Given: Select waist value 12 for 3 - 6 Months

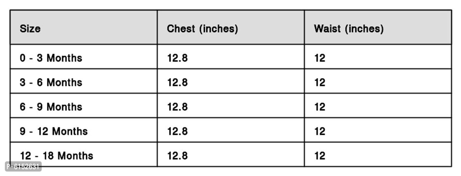Looking at the screenshot, I should pos(320,82).
